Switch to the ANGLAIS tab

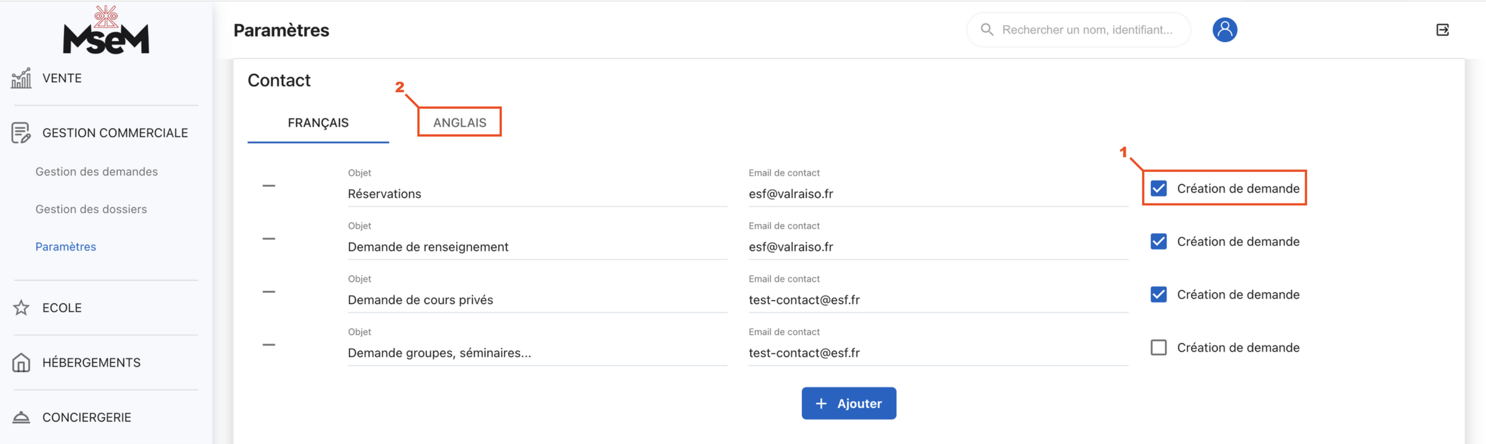(459, 123)
